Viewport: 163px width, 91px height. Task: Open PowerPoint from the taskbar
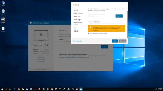[52, 89]
